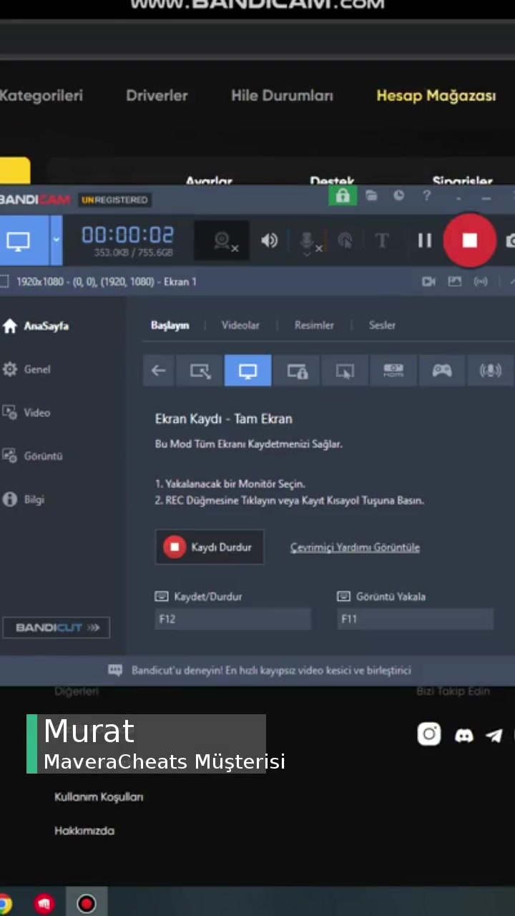Open Kullanım Koşulları footer link
This screenshot has height=916, width=515.
99,796
